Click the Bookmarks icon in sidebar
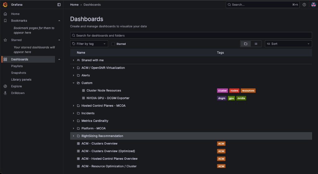318x174 pixels. coord(5,20)
